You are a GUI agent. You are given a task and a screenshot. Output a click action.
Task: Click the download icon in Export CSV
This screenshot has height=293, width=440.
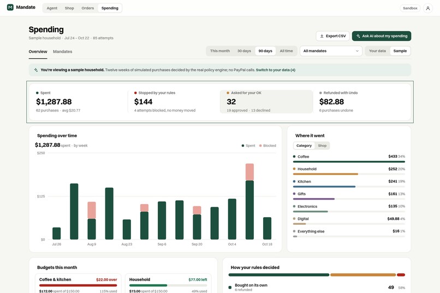coord(322,36)
